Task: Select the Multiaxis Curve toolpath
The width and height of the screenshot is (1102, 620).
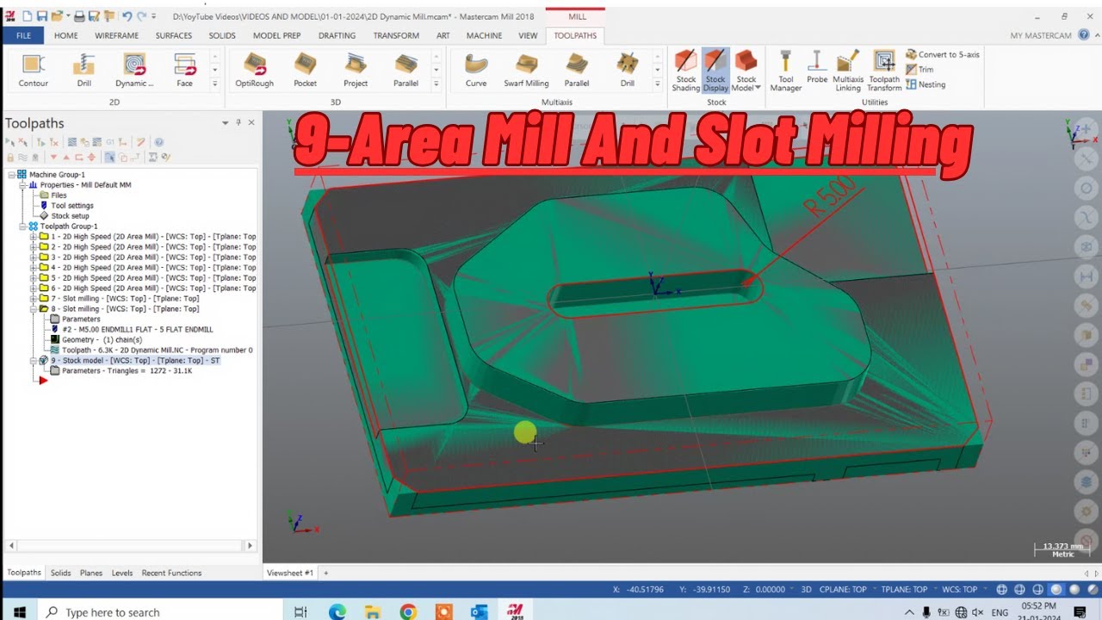Action: coord(476,70)
